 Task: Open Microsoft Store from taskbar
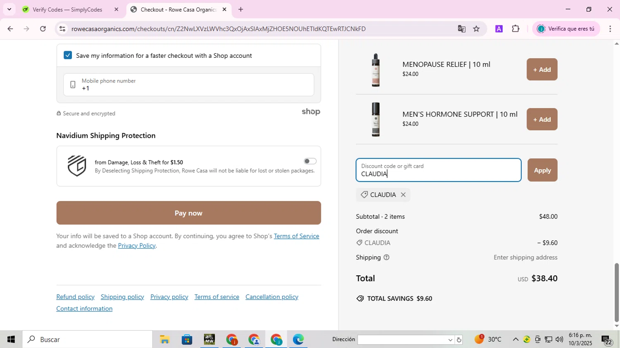pyautogui.click(x=187, y=339)
